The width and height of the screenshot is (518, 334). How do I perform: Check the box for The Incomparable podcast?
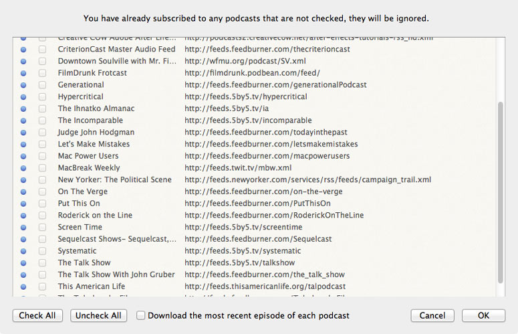click(x=42, y=120)
